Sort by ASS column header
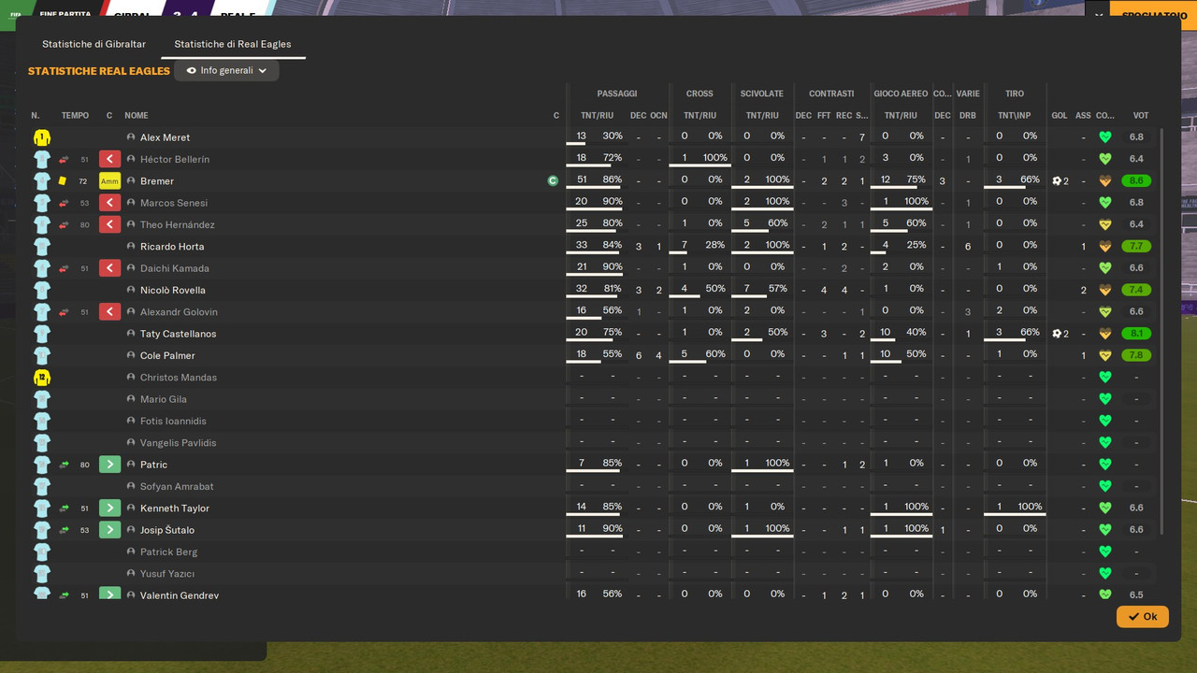 (1083, 116)
